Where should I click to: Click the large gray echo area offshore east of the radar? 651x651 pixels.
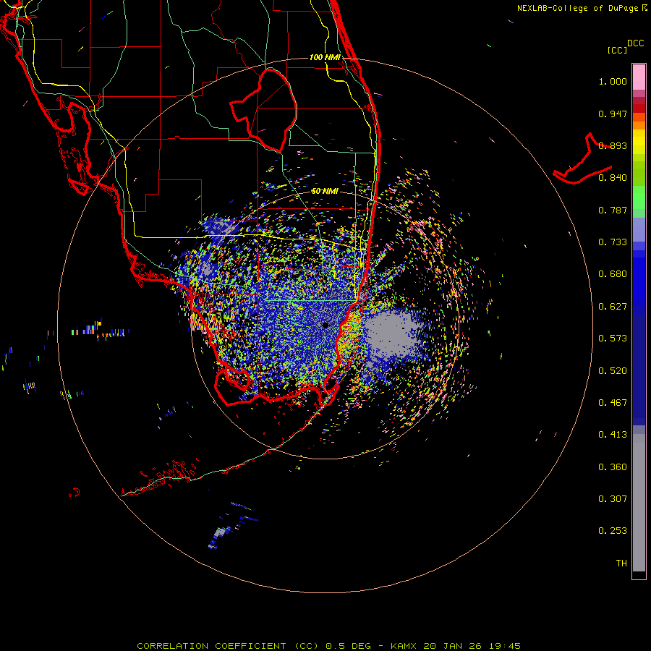391,336
